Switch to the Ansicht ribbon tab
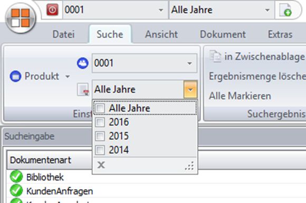Screen dimensions: 306x203 coord(161,34)
